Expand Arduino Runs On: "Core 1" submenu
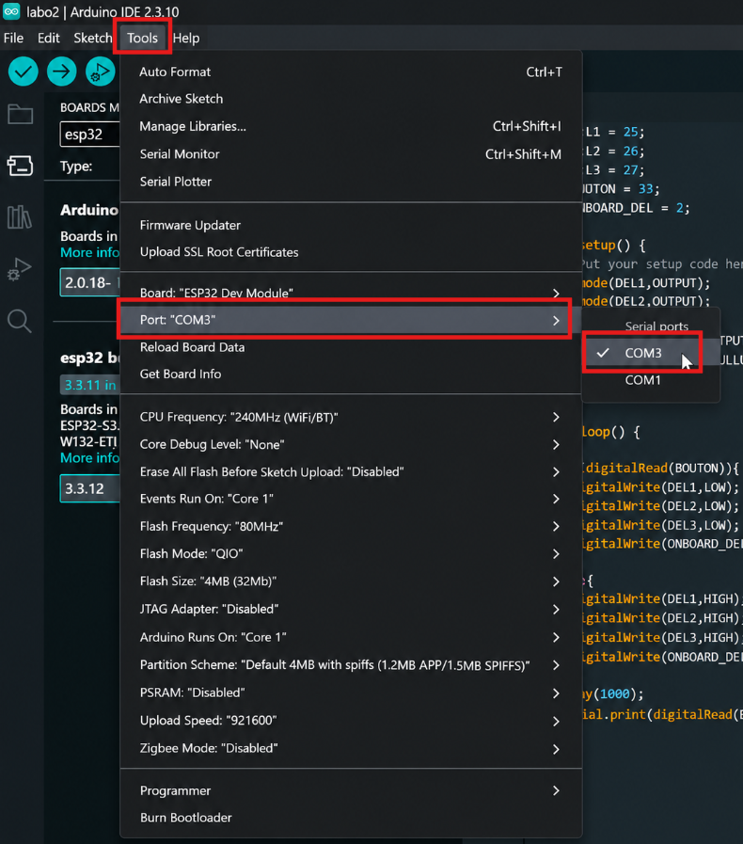 pos(351,637)
